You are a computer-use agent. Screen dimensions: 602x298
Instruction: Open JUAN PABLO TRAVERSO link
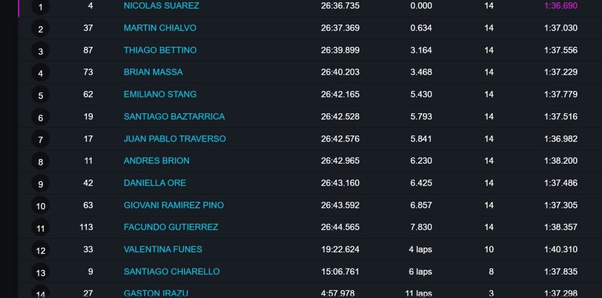tap(175, 138)
